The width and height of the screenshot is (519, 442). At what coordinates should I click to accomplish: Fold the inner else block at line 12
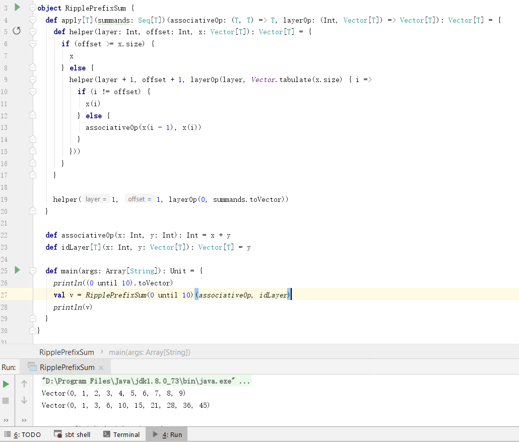32,115
